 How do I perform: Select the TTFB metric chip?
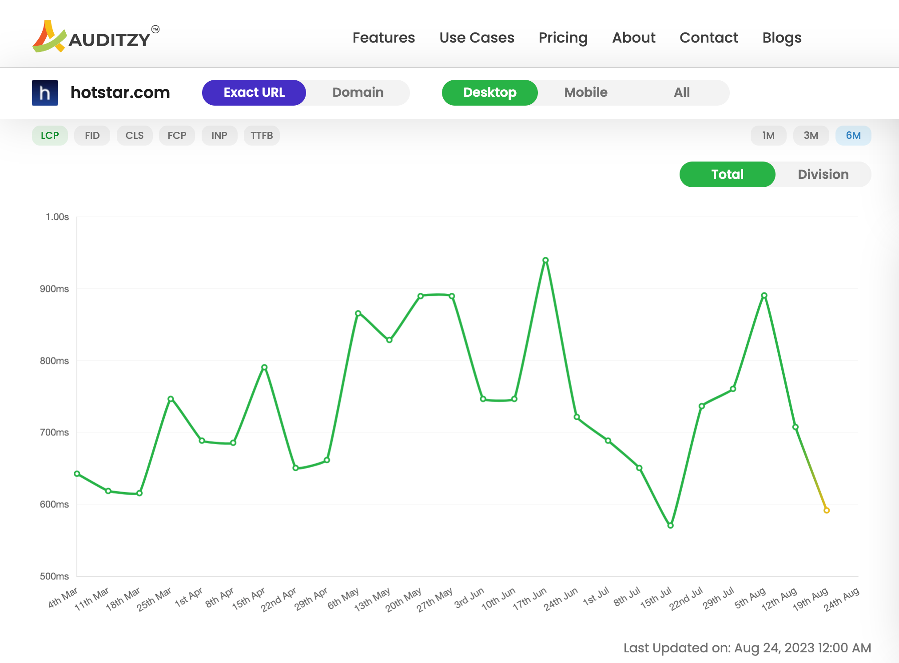pos(262,135)
